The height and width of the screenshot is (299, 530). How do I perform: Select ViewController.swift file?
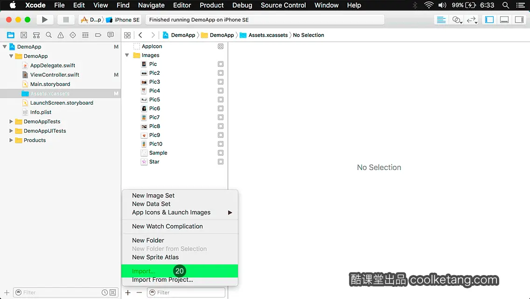click(55, 75)
